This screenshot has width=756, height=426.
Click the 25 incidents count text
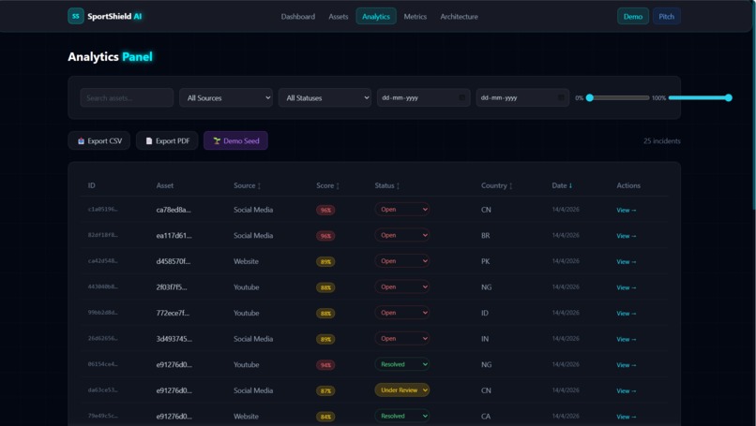662,141
